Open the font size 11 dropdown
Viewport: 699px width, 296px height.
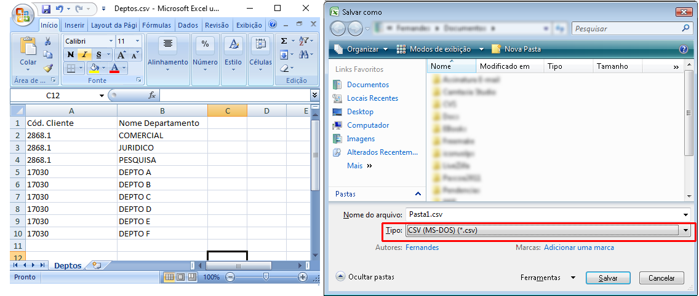click(x=138, y=41)
